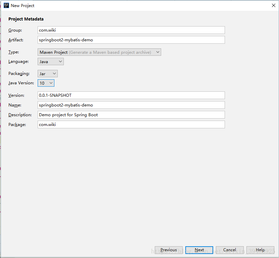Click the Group label
The height and width of the screenshot is (258, 279).
tap(15, 30)
